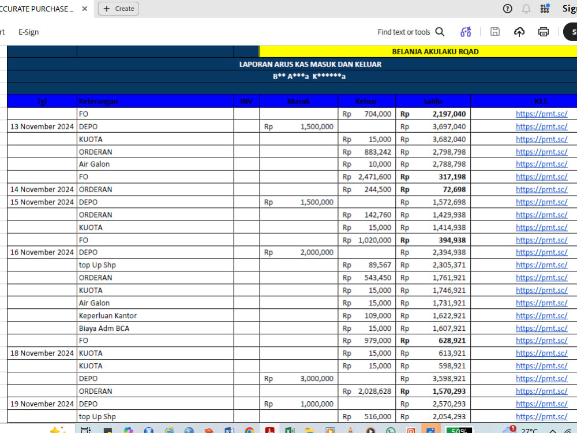The width and height of the screenshot is (577, 433).
Task: Open the E-Sign menu
Action: click(28, 32)
